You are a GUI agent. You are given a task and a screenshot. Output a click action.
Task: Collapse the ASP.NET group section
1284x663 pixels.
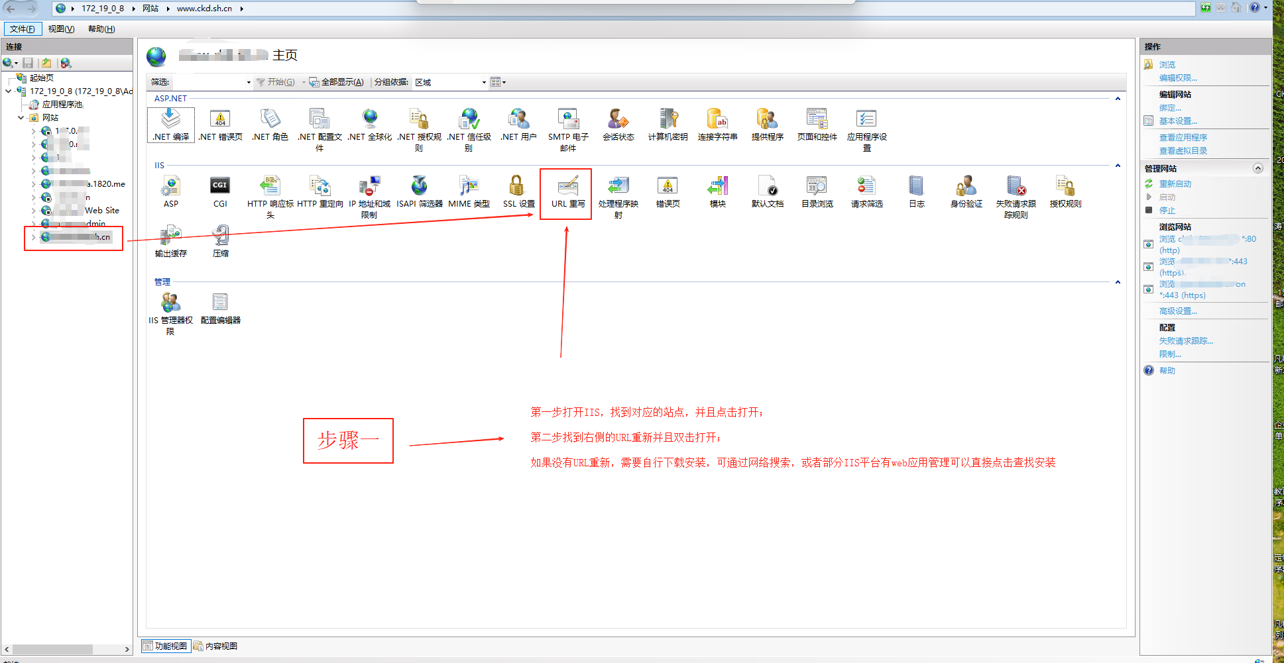tap(1118, 99)
